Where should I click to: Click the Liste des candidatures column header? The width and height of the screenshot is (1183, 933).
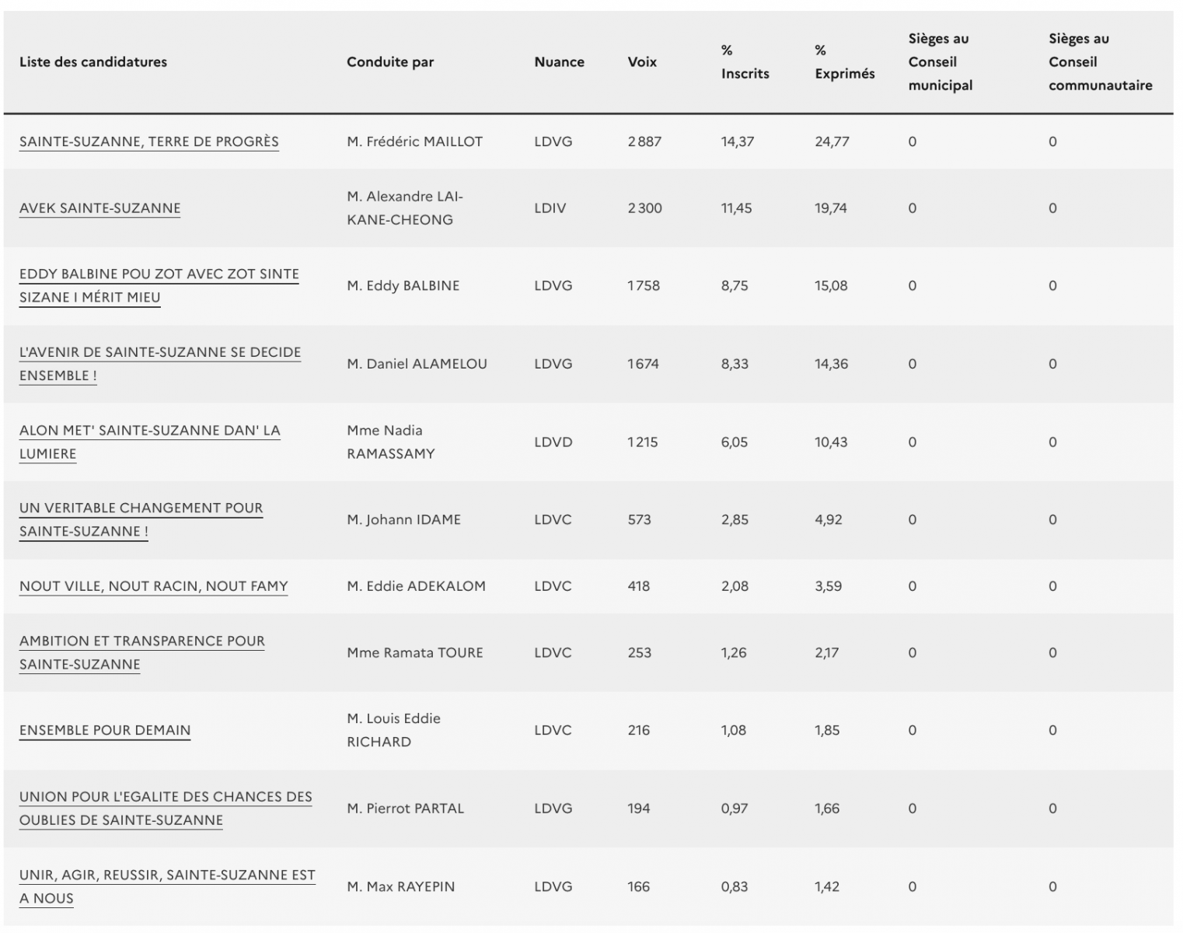point(93,62)
